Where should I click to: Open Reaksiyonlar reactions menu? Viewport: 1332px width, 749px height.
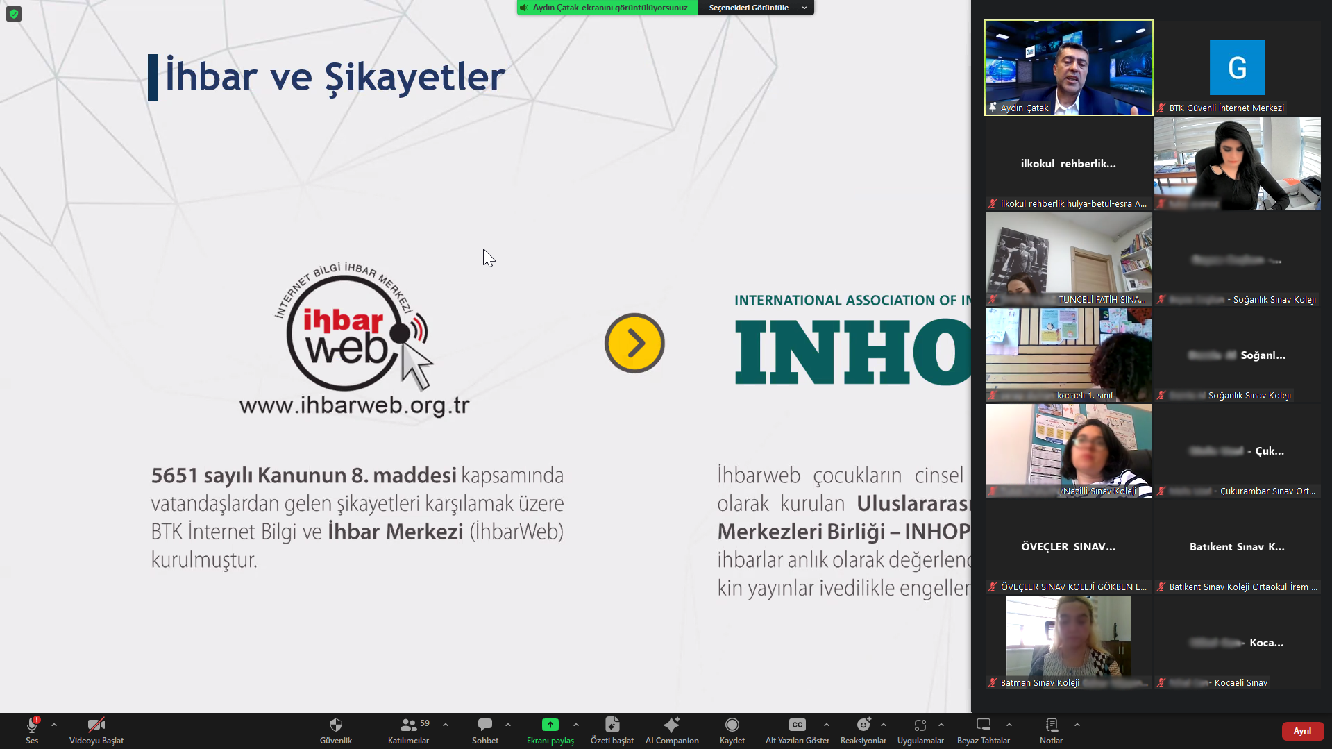pos(863,730)
